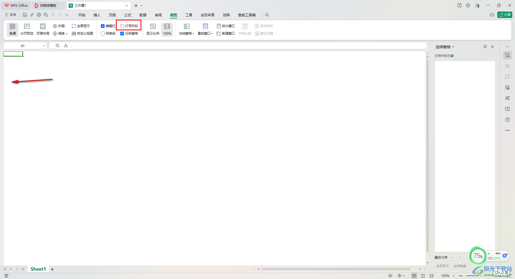Image resolution: width=515 pixels, height=279 pixels.
Task: Open zoom percentage dropdown in status bar
Action: (x=454, y=276)
